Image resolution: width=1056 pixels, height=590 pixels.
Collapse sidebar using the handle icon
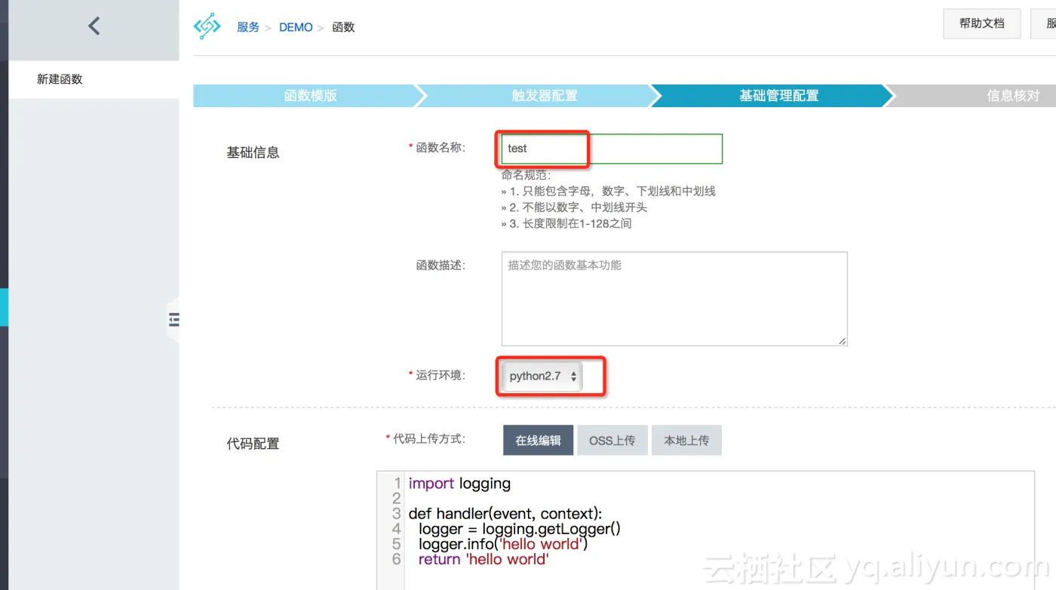[x=174, y=320]
